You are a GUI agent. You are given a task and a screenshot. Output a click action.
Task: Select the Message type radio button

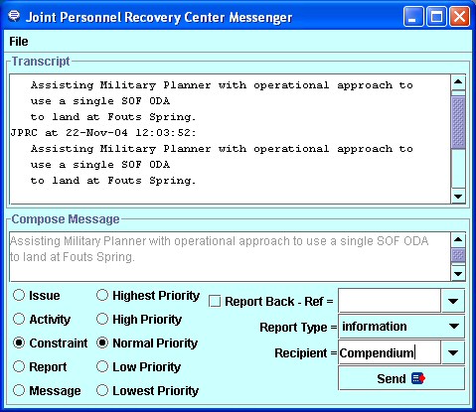click(19, 390)
